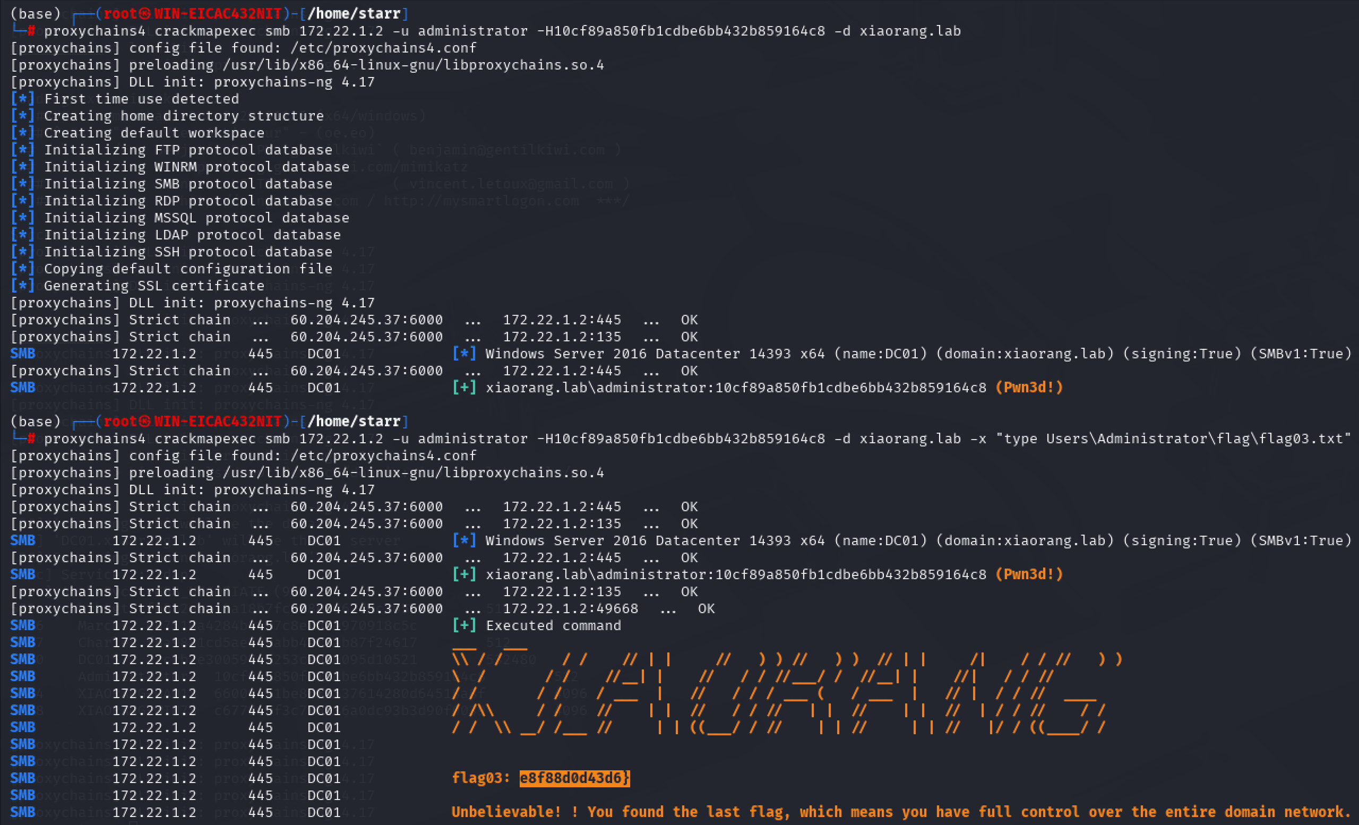Click Initializing SMB protocol database text

pyautogui.click(x=188, y=184)
